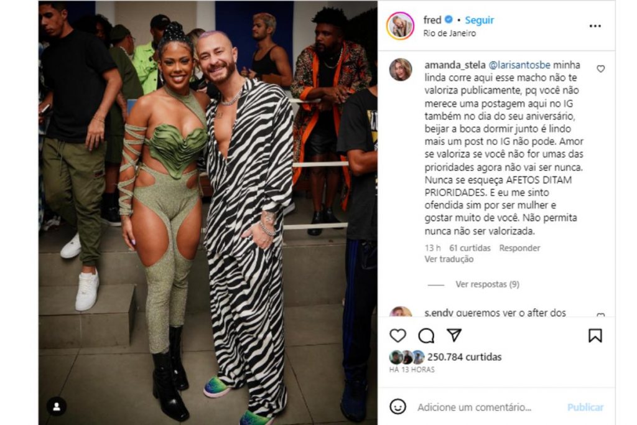Like the post with heart icon
The width and height of the screenshot is (637, 425).
(x=398, y=335)
